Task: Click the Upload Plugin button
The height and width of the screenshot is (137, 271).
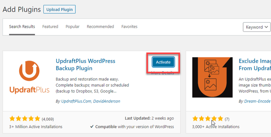Action: point(59,9)
